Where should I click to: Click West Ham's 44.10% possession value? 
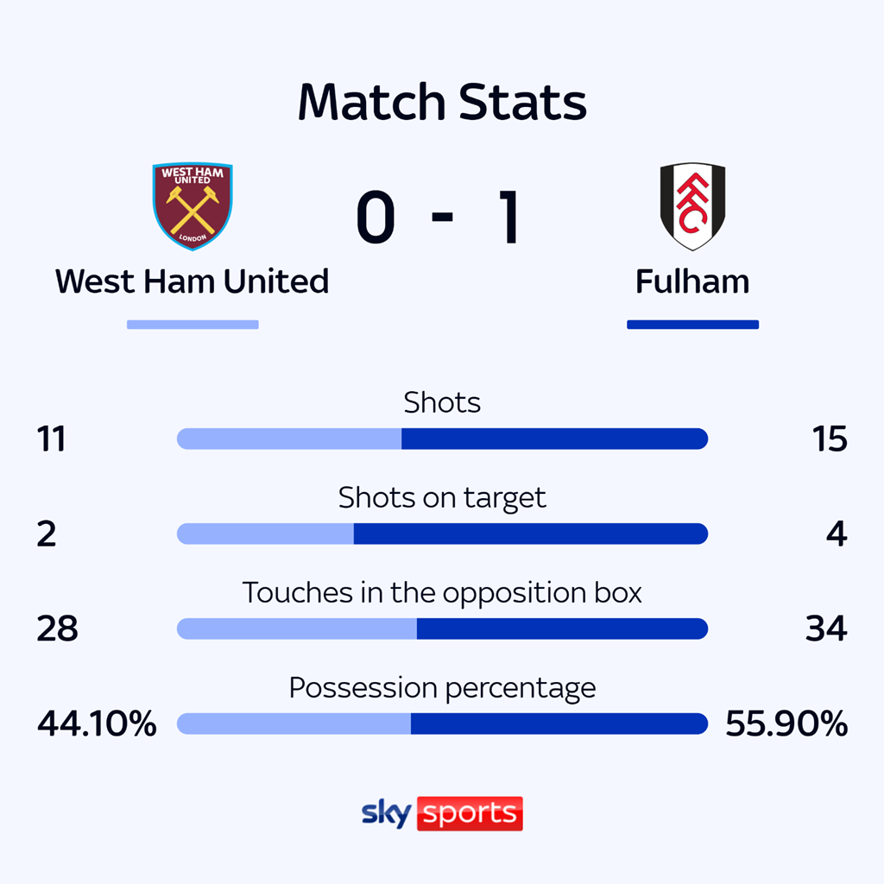[97, 723]
